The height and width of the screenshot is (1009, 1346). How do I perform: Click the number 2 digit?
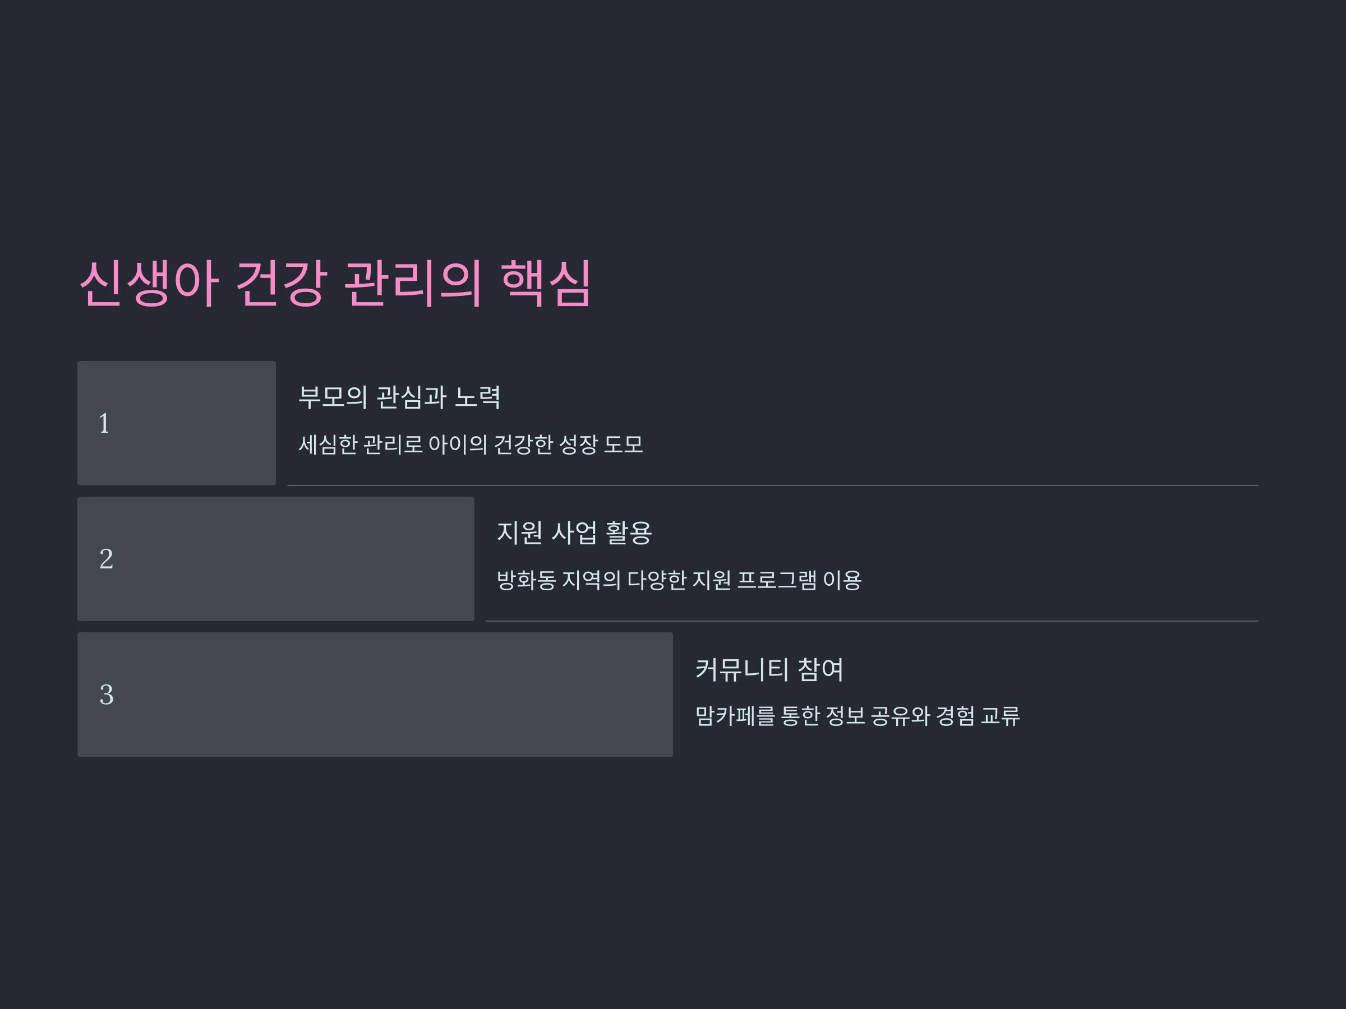pyautogui.click(x=106, y=559)
